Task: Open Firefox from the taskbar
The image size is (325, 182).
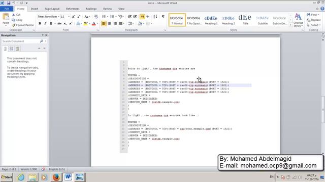Action: [x=56, y=177]
